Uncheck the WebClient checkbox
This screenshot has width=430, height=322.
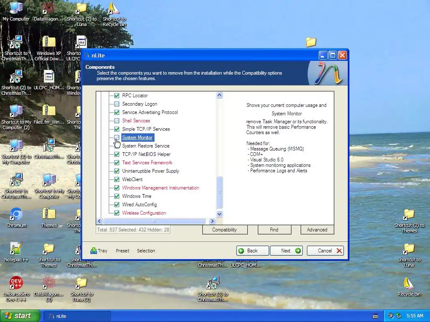pyautogui.click(x=117, y=179)
